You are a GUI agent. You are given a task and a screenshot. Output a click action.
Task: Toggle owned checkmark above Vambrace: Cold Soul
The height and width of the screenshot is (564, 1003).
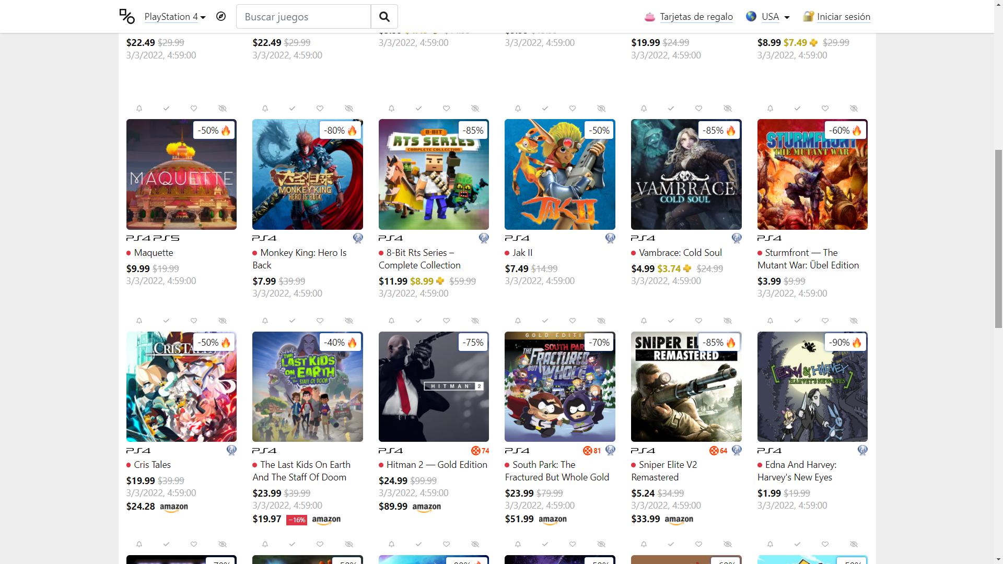click(x=671, y=109)
